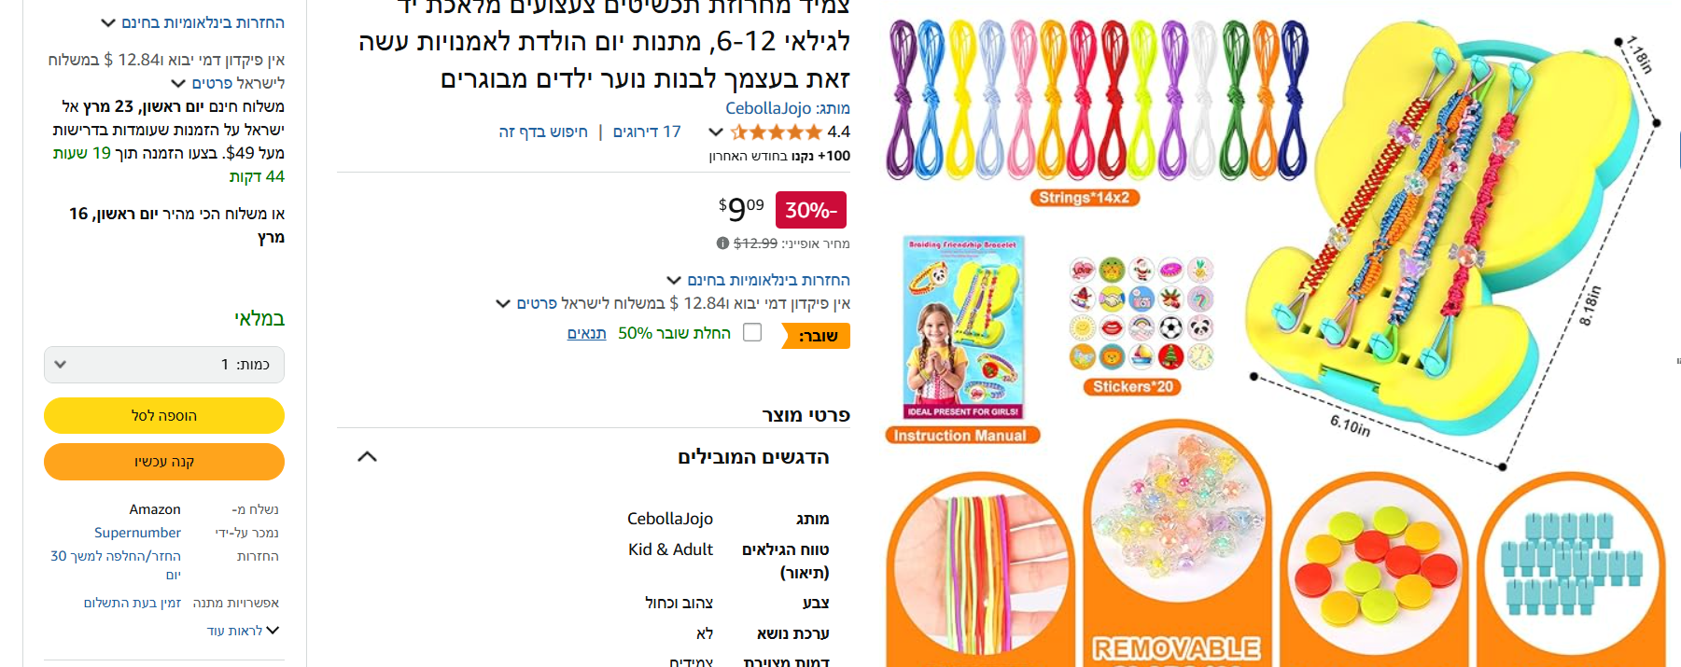Click the yellow Add to Cart button
The image size is (1681, 667).
pyautogui.click(x=164, y=415)
